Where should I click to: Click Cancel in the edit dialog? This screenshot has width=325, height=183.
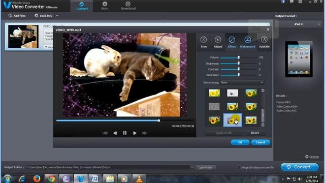[261, 142]
